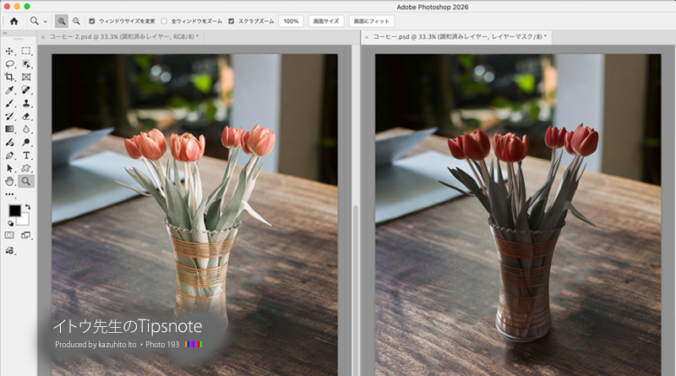Viewport: 676px width, 376px height.
Task: Select the Move tool
Action: 9,52
